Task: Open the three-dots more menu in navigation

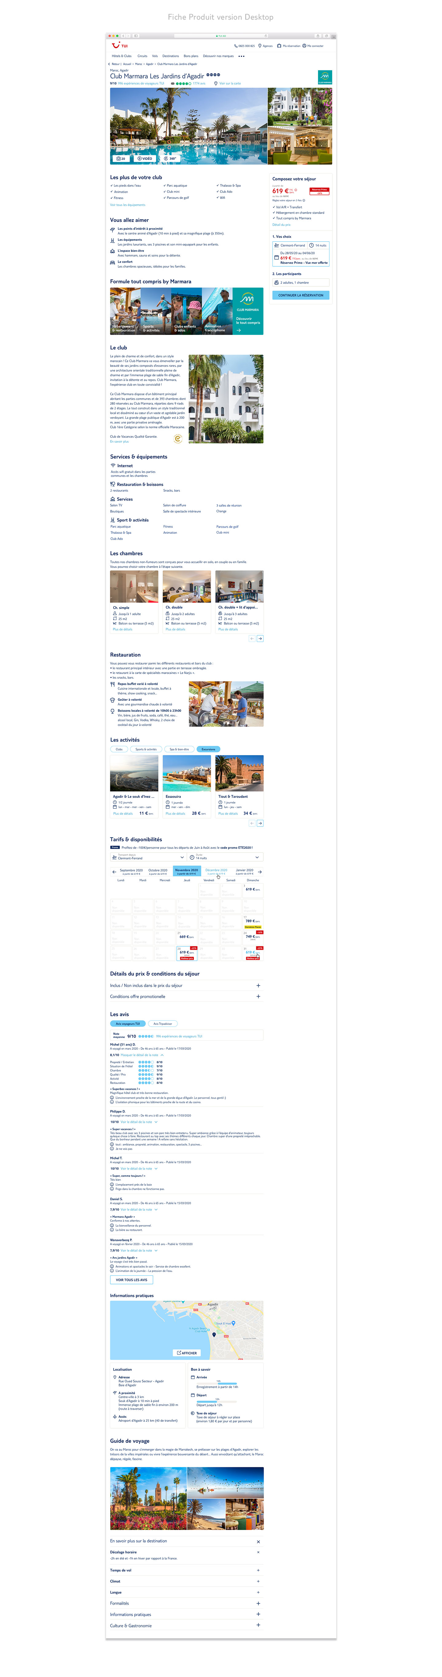Action: (242, 56)
